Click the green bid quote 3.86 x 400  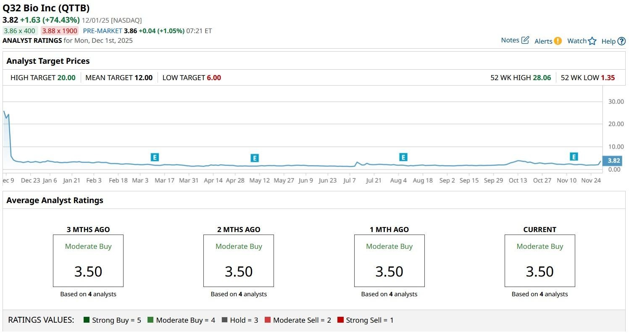pos(20,31)
